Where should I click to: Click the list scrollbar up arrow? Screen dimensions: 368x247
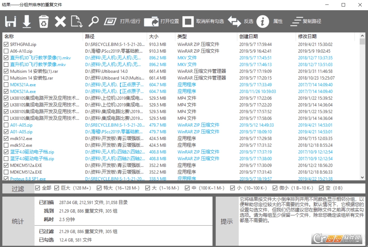(x=362, y=36)
